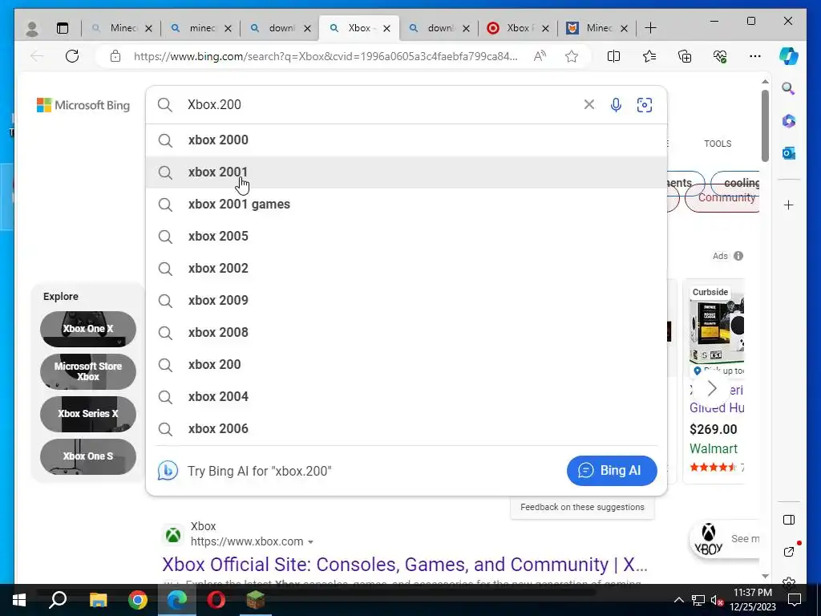Select suggestion xbox 2002

coord(406,268)
